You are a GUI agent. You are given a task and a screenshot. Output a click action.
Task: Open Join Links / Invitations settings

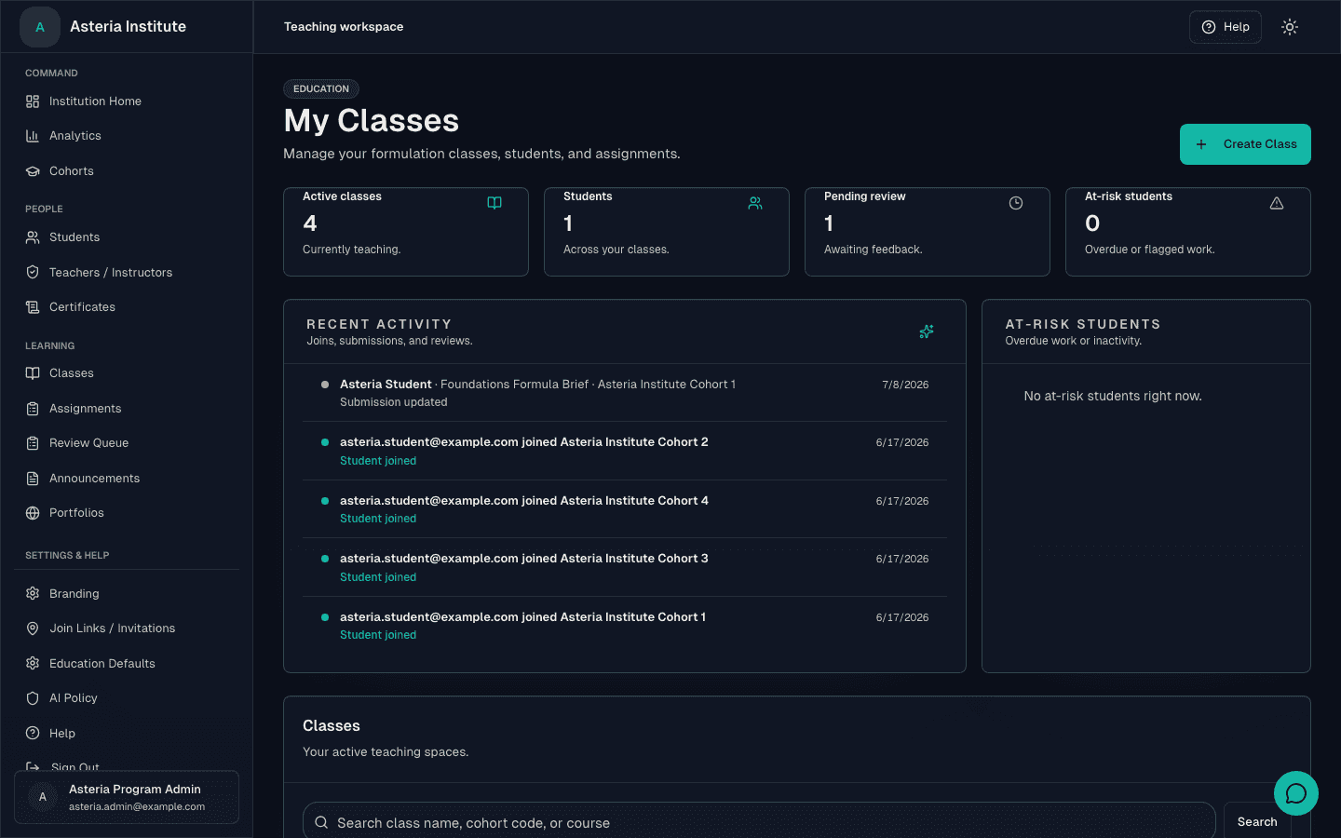click(127, 628)
